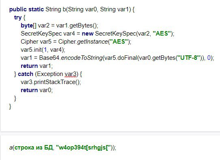Click the "var5.init(1, var4);" line
The width and height of the screenshot is (220, 160).
pyautogui.click(x=43, y=50)
